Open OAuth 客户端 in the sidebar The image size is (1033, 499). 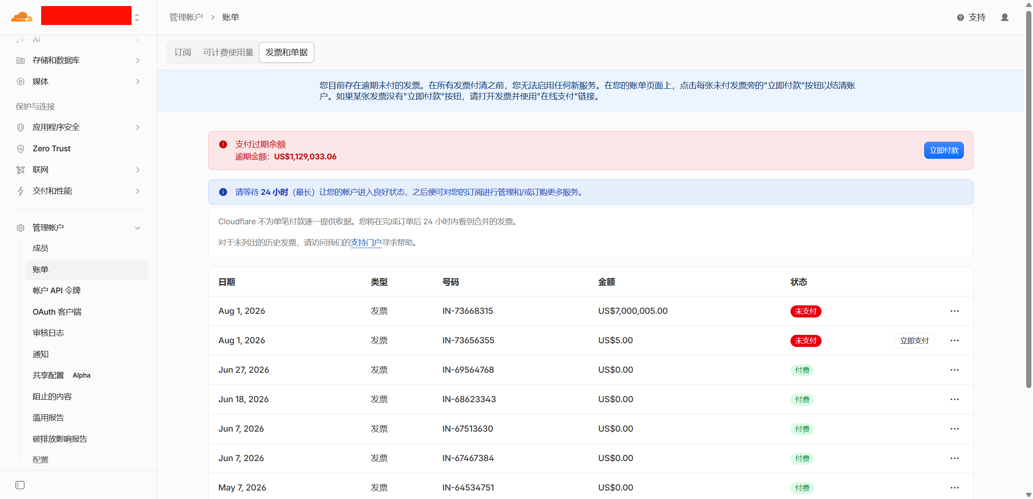(87, 312)
